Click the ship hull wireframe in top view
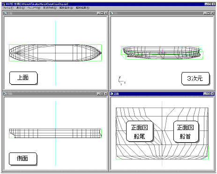The width and height of the screenshot is (217, 174). [55, 53]
